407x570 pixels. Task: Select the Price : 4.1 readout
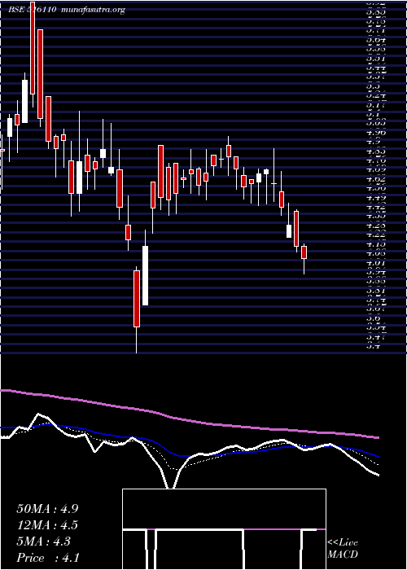click(x=47, y=558)
